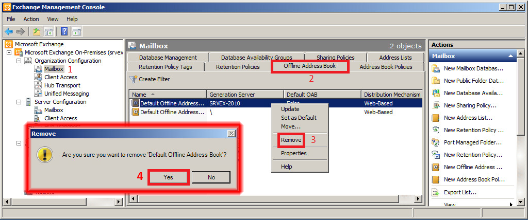This screenshot has height=220, width=528.
Task: Click the New Address List action icon
Action: click(x=436, y=118)
